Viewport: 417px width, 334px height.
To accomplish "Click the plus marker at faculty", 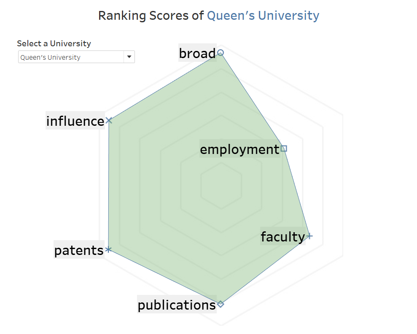I will pos(309,236).
